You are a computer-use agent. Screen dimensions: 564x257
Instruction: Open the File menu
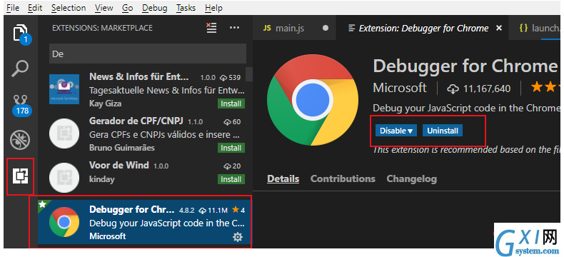[13, 8]
